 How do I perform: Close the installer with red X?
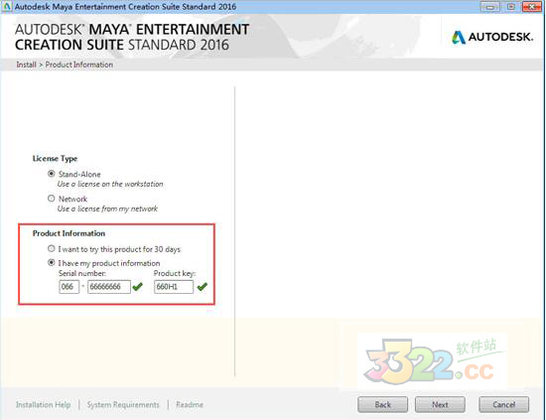click(x=532, y=7)
